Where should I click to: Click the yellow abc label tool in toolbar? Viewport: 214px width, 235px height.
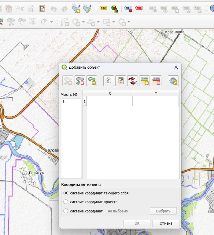pyautogui.click(x=103, y=9)
